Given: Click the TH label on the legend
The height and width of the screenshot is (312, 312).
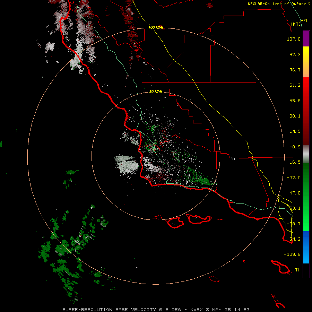Looking at the screenshot, I should 298,270.
